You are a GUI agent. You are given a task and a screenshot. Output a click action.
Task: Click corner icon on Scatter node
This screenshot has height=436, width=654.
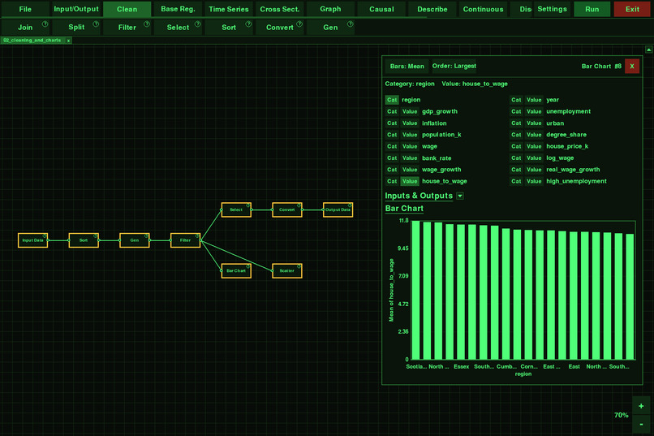tap(299, 266)
